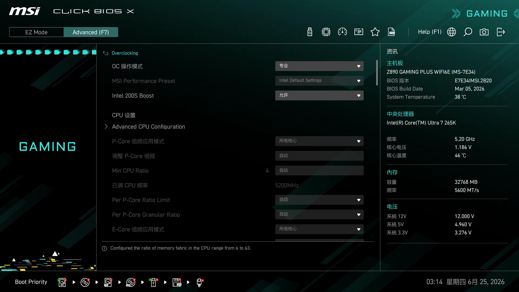The image size is (519, 292).
Task: Click the CPU frequency value 5.20 GHz
Action: click(x=465, y=139)
